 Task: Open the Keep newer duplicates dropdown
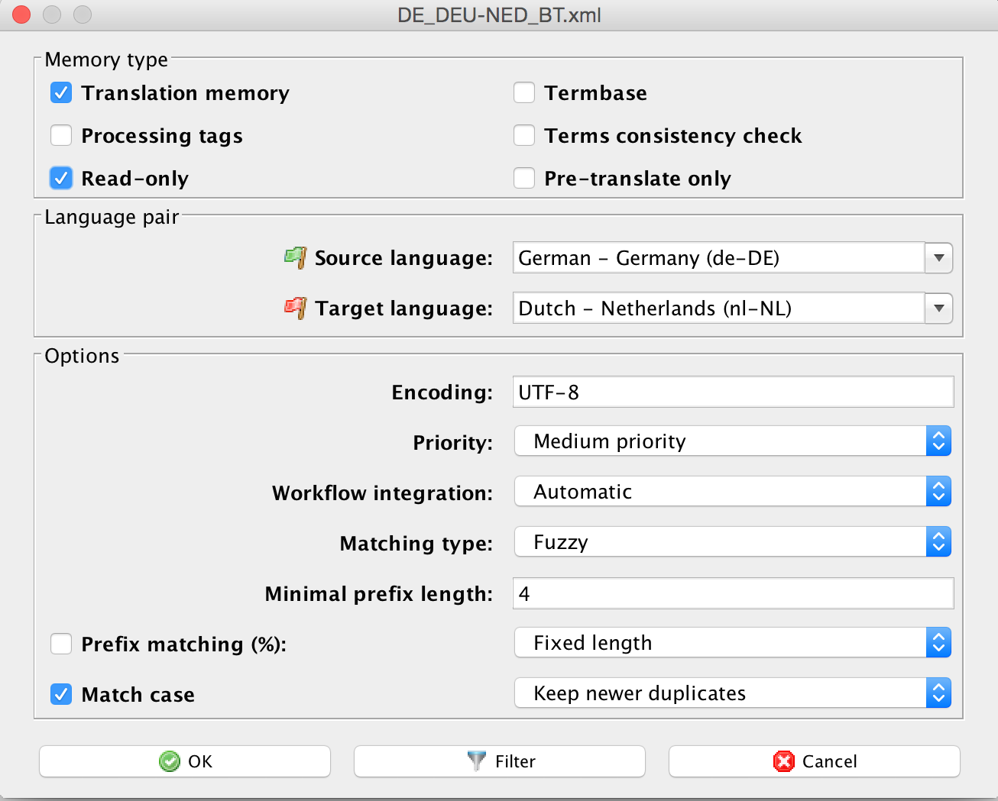click(x=732, y=693)
